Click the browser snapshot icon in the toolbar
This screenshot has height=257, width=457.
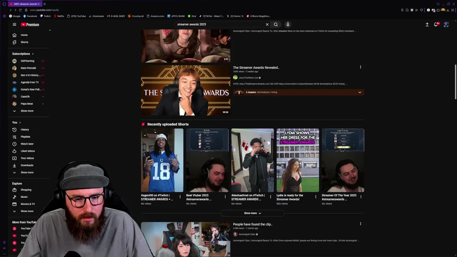pos(407,10)
